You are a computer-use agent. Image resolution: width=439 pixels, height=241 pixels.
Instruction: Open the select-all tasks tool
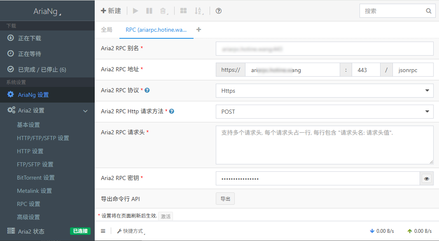coord(183,11)
